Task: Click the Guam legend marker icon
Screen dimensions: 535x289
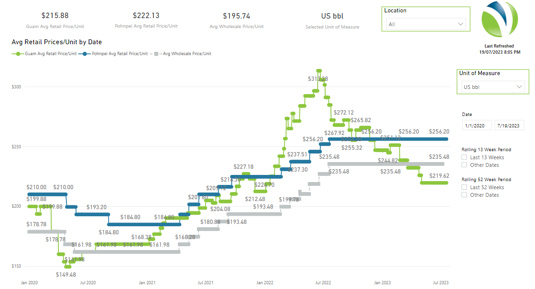Action: coord(18,54)
